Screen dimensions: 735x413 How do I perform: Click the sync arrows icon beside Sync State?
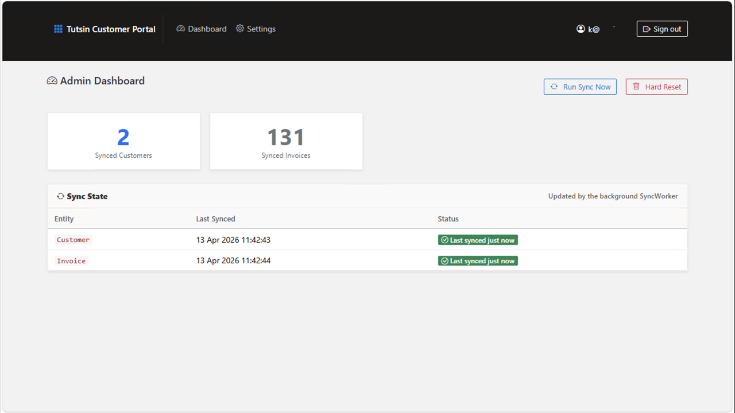click(x=60, y=196)
